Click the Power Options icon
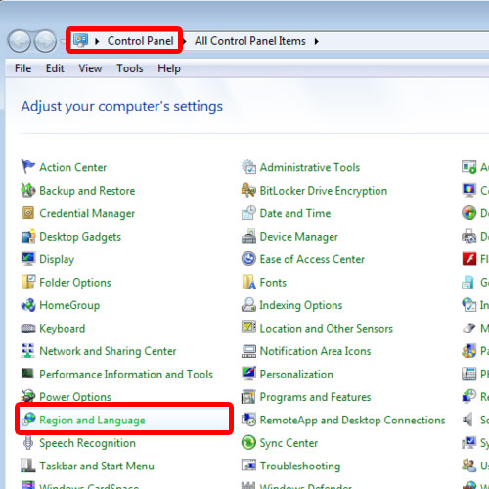 28,396
